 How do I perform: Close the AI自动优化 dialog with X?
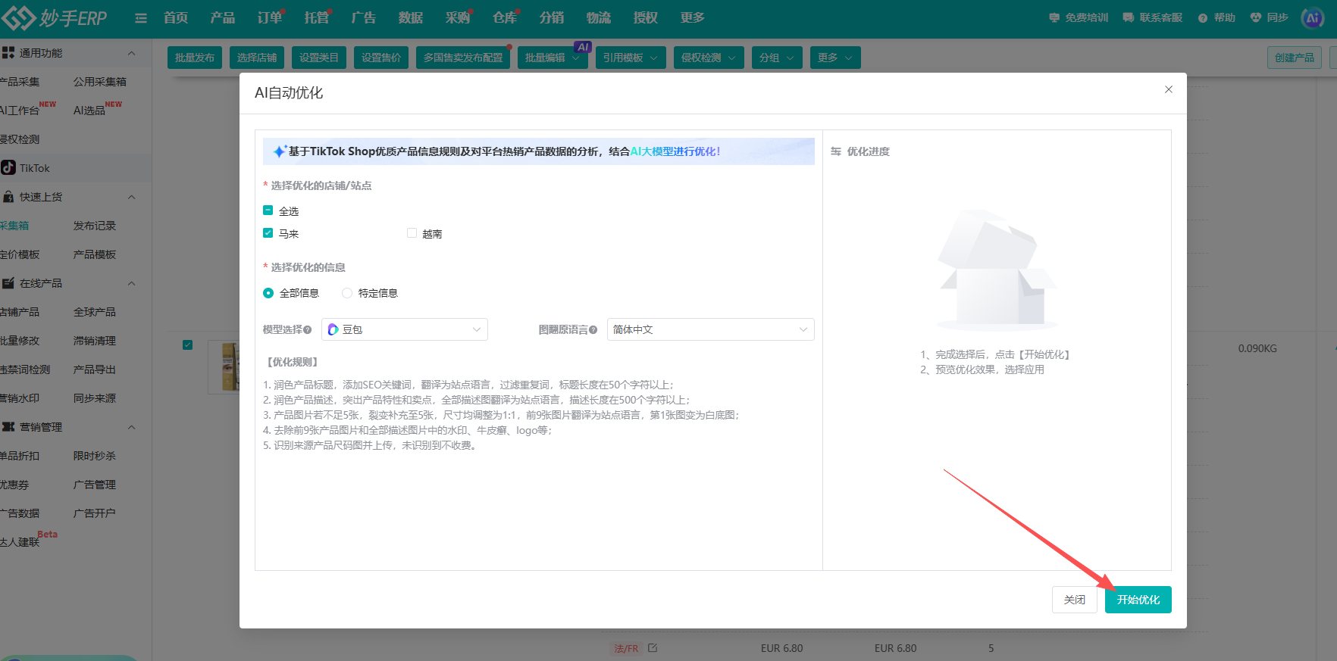coord(1169,89)
